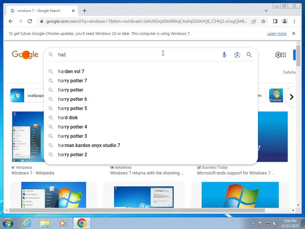Open BetaNews Windows 7 returns result

(x=147, y=173)
